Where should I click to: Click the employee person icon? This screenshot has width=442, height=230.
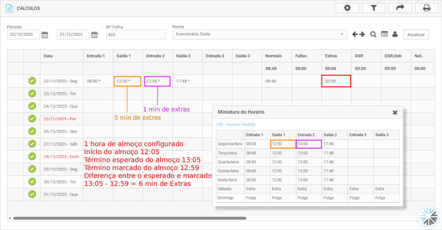(395, 35)
